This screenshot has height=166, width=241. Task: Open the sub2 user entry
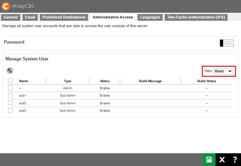coord(22,103)
